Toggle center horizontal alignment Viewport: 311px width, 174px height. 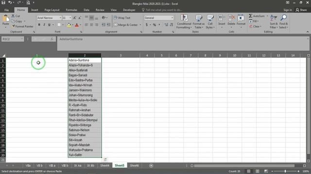pyautogui.click(x=91, y=25)
